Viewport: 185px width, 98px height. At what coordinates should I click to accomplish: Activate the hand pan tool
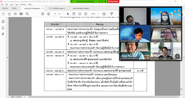click(74, 14)
